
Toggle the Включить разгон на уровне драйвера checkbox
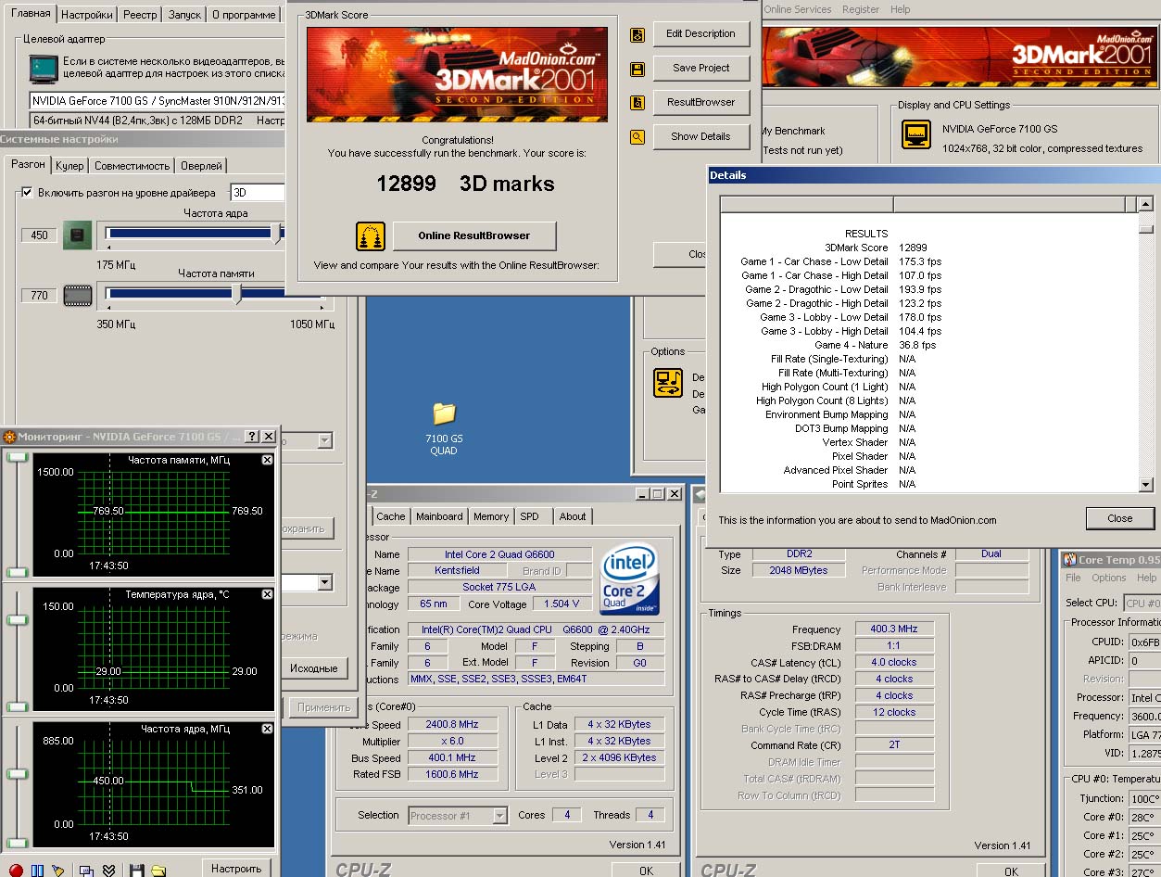point(27,193)
